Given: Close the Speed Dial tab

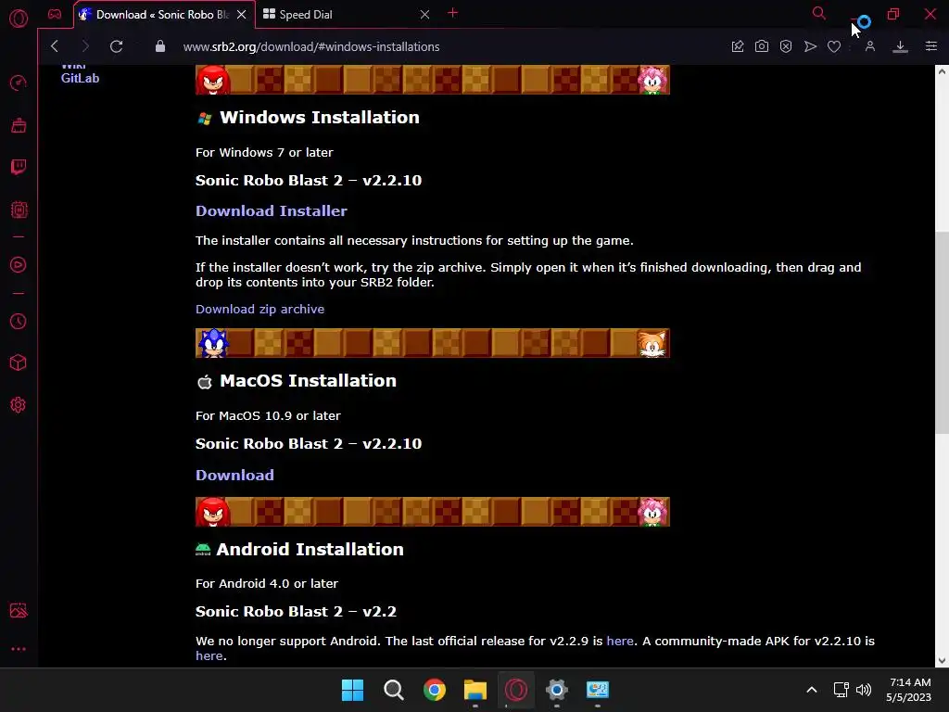Looking at the screenshot, I should pos(424,15).
